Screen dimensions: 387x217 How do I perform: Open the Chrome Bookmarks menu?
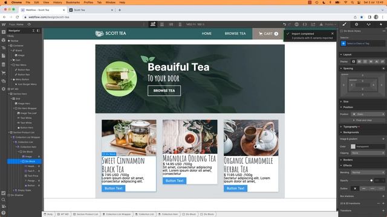click(x=73, y=2)
